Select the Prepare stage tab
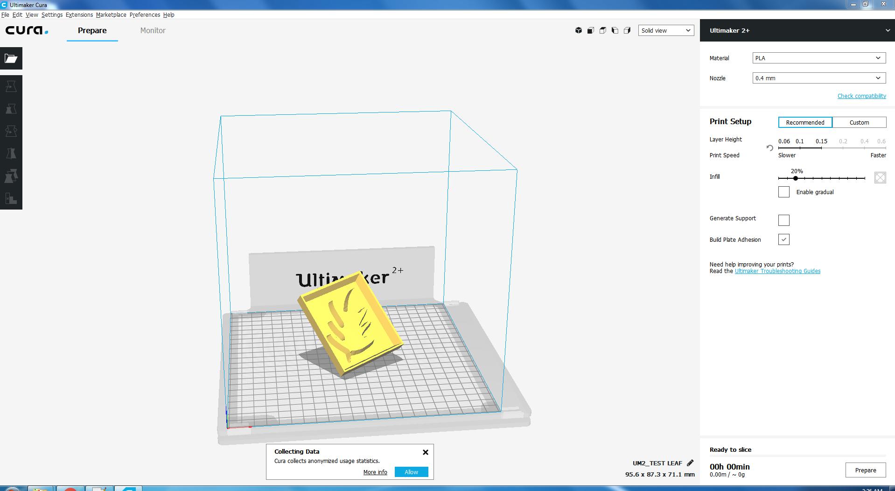Screen dimensions: 895x491 tap(92, 30)
